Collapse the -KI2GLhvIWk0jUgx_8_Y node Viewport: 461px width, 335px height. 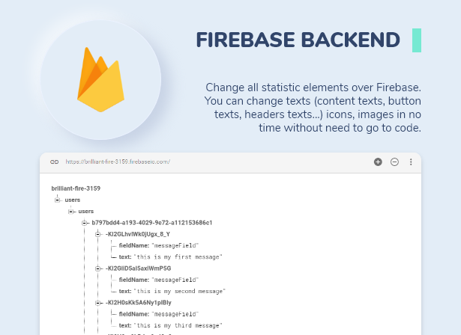[98, 234]
